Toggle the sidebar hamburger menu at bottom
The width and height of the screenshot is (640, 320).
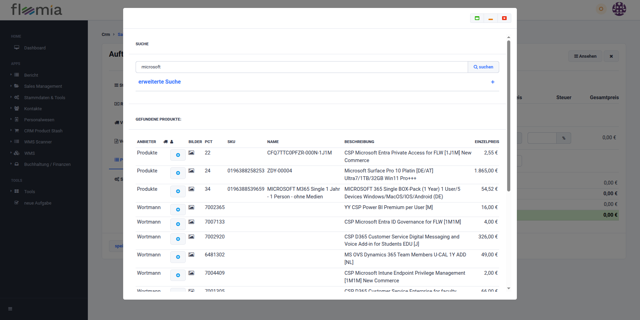(x=10, y=309)
